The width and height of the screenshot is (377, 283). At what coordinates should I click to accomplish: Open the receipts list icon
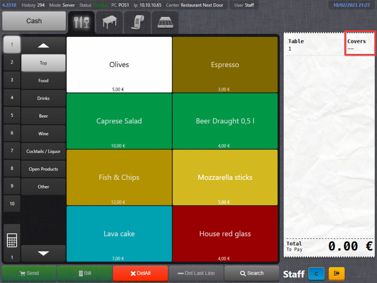[x=137, y=22]
